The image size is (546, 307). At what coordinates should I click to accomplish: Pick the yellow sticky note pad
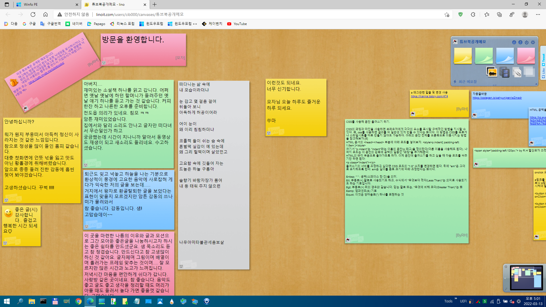pos(463,56)
